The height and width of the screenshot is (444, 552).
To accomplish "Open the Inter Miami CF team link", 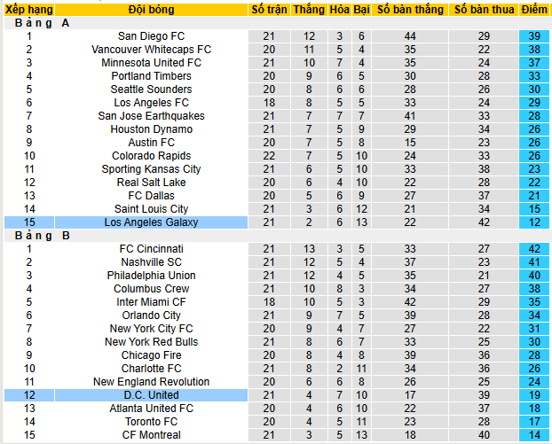I will [151, 302].
